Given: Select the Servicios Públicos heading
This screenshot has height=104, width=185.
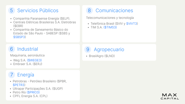Looking at the screenshot, I should (x=38, y=10).
